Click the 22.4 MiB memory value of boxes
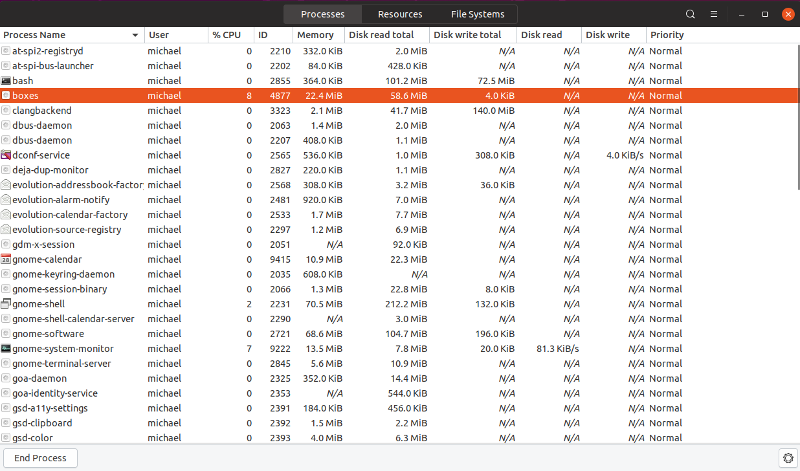 pos(324,96)
